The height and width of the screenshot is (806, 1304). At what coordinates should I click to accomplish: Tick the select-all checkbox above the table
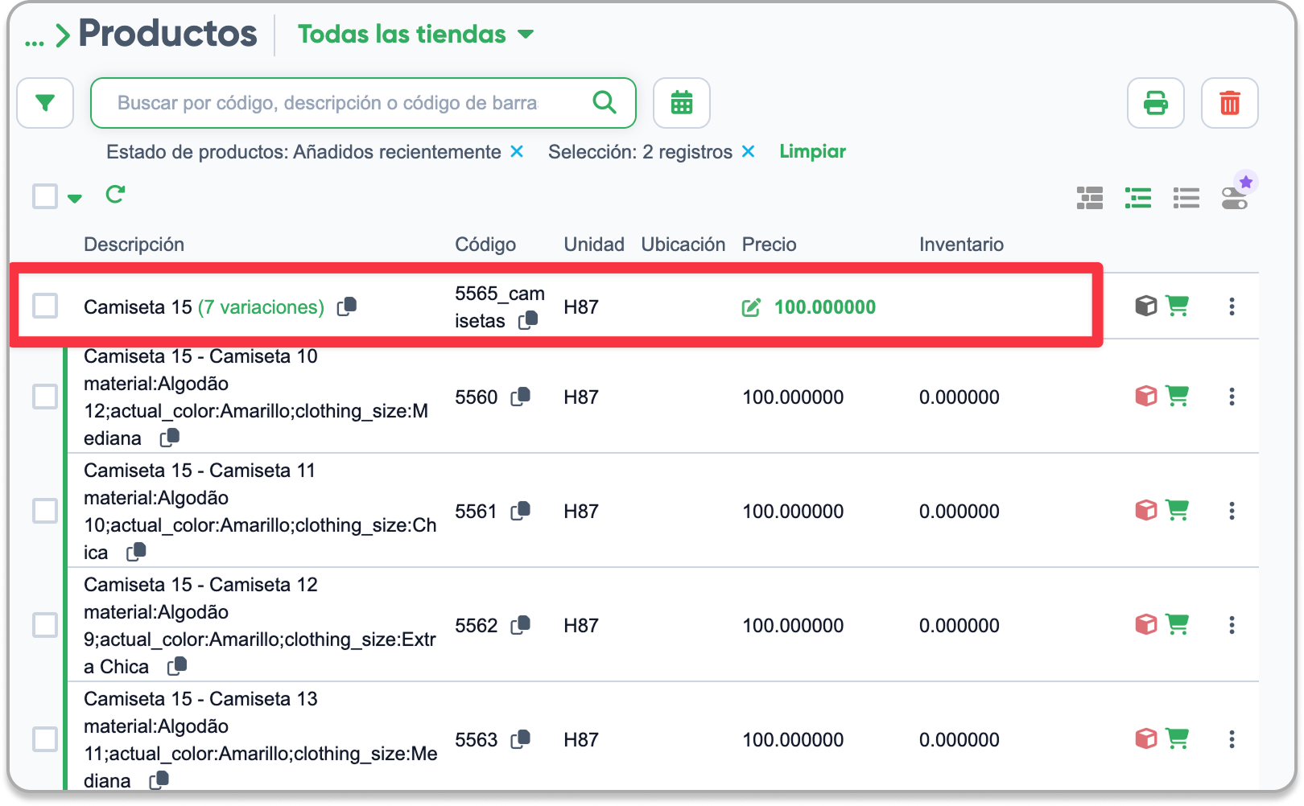click(45, 196)
